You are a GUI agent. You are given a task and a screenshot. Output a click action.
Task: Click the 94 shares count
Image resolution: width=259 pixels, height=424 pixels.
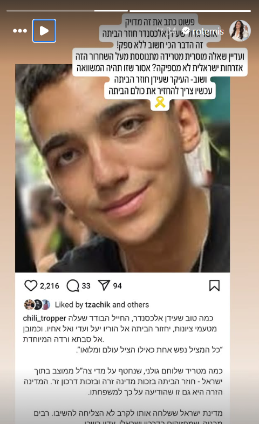117,286
